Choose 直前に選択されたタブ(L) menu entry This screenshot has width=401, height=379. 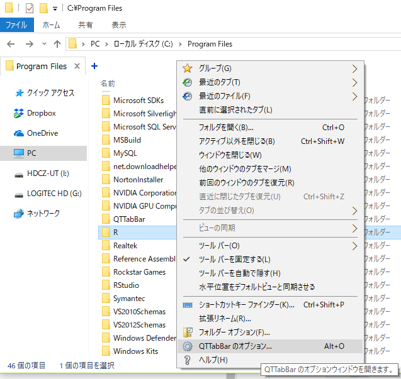[x=270, y=110]
